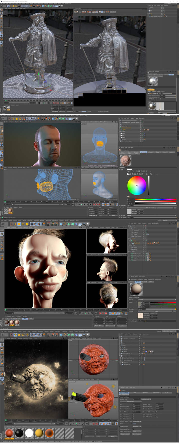Image resolution: width=179 pixels, height=445 pixels.
Task: Click the Snap magnet icon in moon scene sidebar
Action: click(x=2, y=374)
